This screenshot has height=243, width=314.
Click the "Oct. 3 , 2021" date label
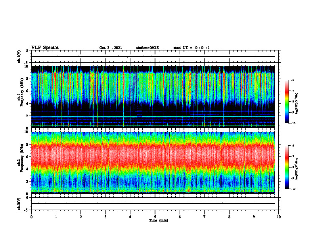click(x=111, y=48)
